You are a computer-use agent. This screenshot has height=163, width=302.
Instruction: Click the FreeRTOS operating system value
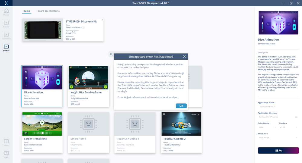[x=71, y=33]
